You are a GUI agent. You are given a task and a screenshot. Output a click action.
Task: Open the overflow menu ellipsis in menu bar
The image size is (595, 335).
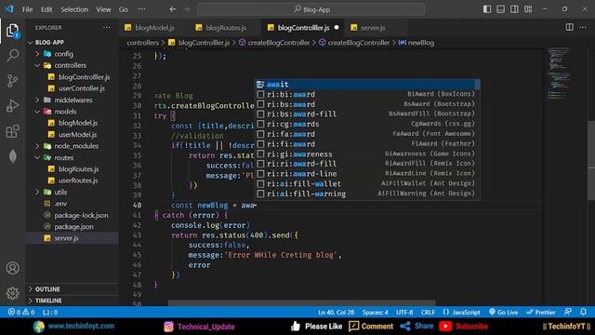141,9
